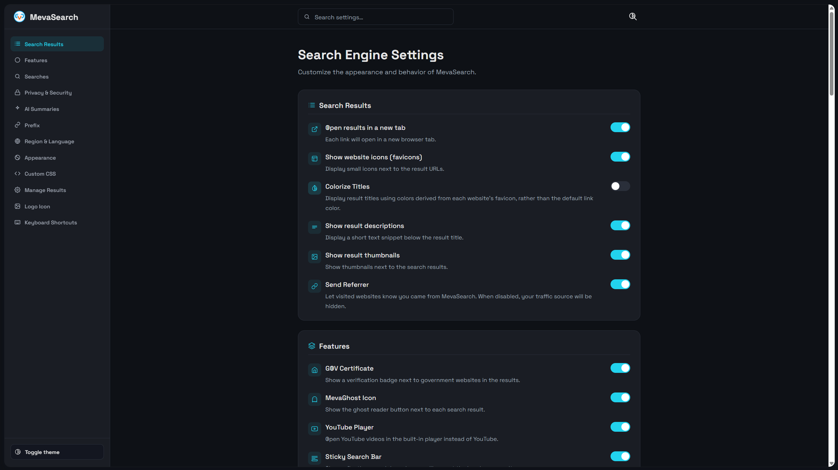
Task: Click the Show result descriptions icon
Action: pyautogui.click(x=314, y=227)
